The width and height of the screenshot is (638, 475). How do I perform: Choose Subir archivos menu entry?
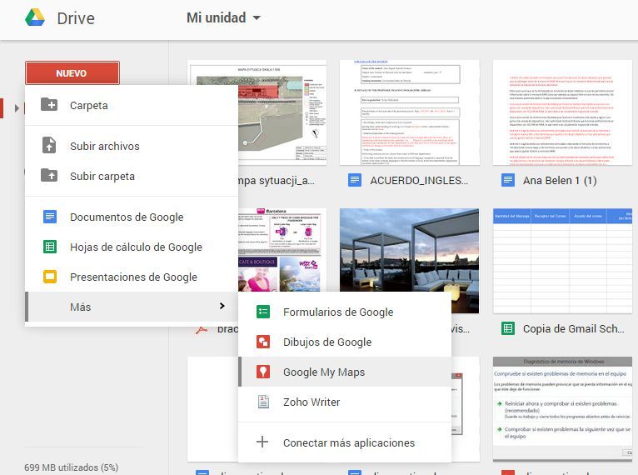(x=132, y=146)
